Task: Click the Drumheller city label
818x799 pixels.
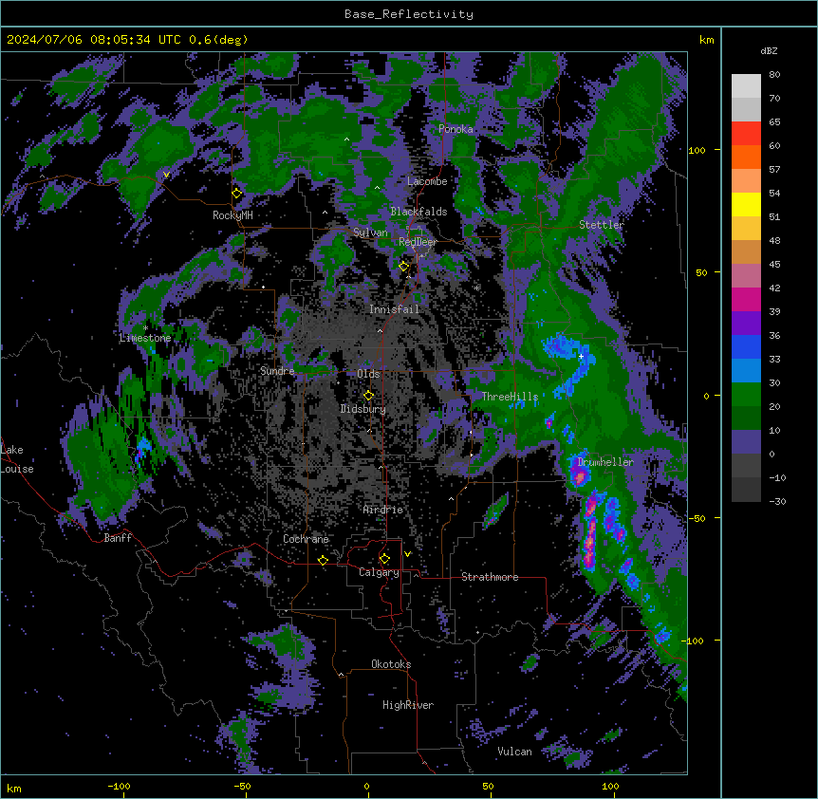Action: point(605,462)
